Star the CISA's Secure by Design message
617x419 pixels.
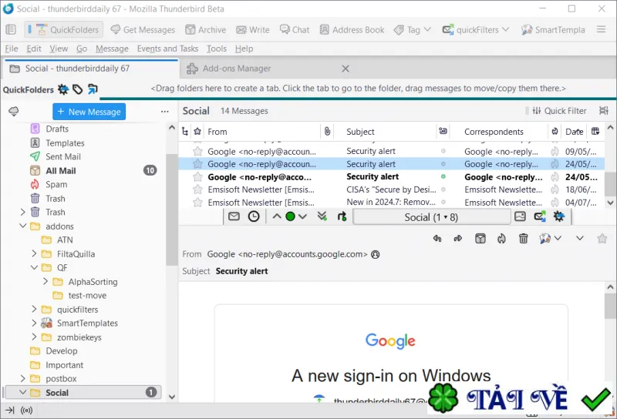click(197, 189)
